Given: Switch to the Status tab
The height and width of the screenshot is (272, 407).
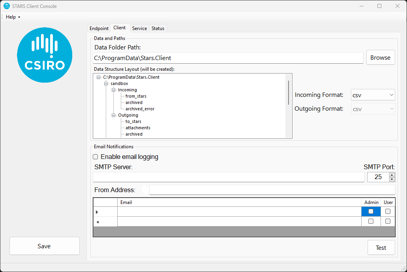Looking at the screenshot, I should pos(158,28).
